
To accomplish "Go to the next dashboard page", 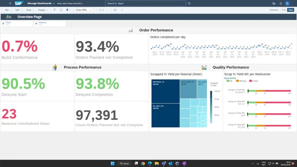I will 107,10.
